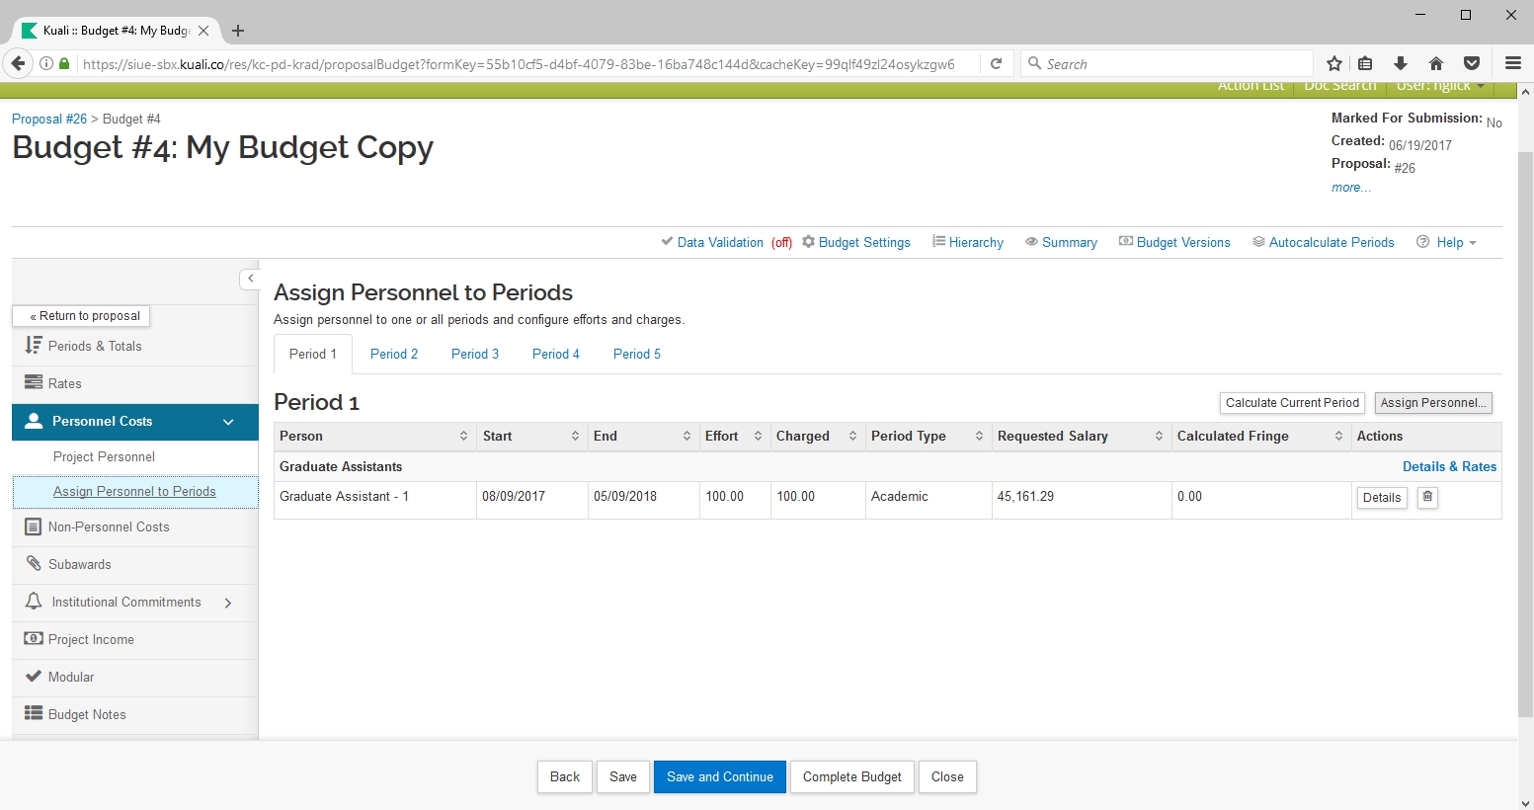This screenshot has width=1534, height=810.
Task: Click the trash icon for Graduate Assistant row
Action: [x=1427, y=497]
